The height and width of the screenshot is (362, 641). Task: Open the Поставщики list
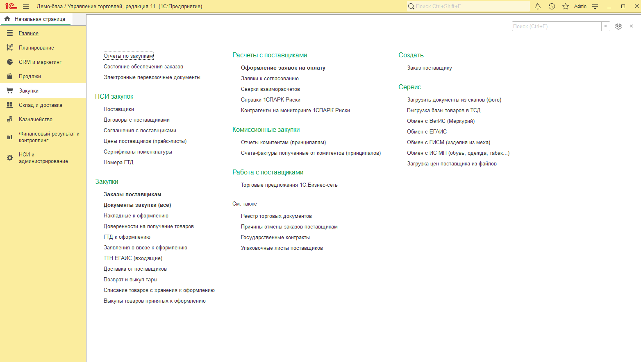(119, 109)
